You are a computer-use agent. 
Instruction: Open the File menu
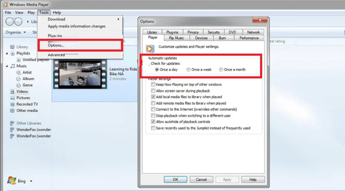[8, 12]
